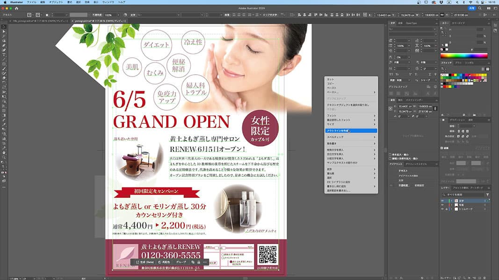Image resolution: width=499 pixels, height=280 pixels.
Task: Select the Rectangle tool
Action: [4, 64]
